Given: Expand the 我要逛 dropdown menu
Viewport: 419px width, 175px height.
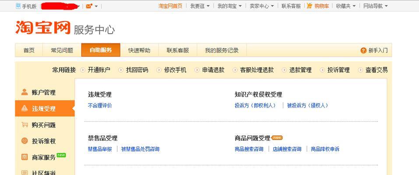Looking at the screenshot, I should pyautogui.click(x=200, y=6).
